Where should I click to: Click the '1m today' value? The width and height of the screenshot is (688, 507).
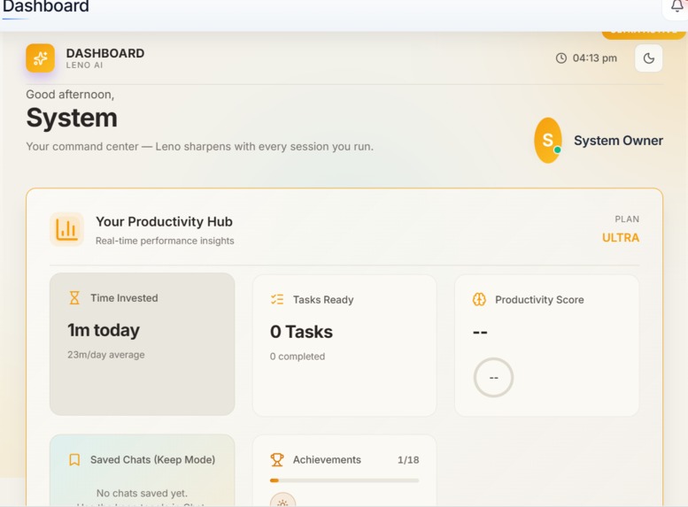(x=104, y=330)
